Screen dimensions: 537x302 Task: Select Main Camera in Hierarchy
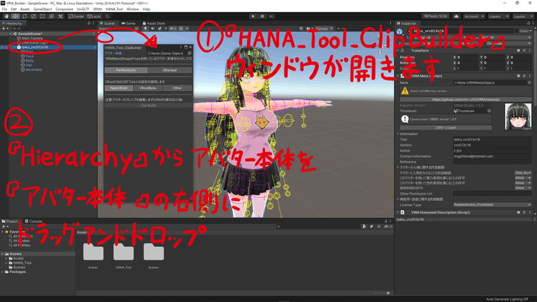click(32, 38)
